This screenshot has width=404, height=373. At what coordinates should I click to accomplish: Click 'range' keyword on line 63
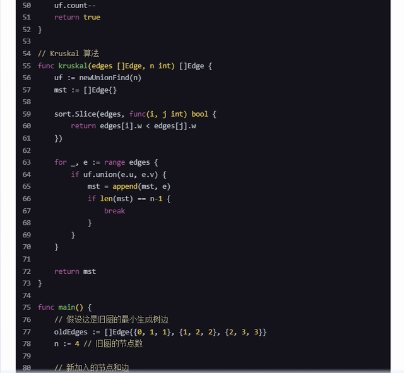tap(115, 162)
